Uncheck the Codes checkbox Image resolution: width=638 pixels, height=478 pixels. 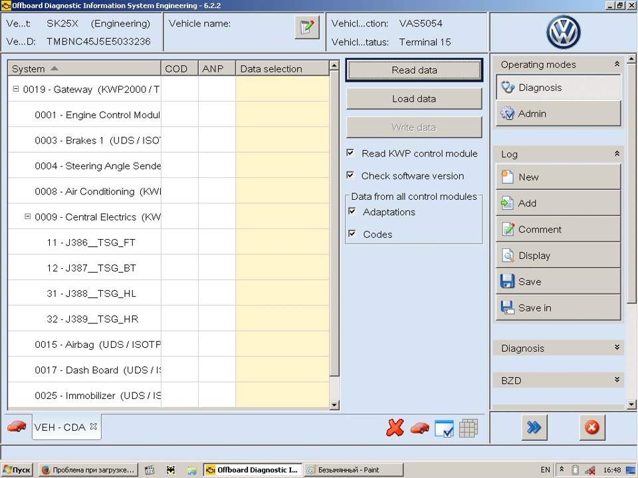point(352,234)
